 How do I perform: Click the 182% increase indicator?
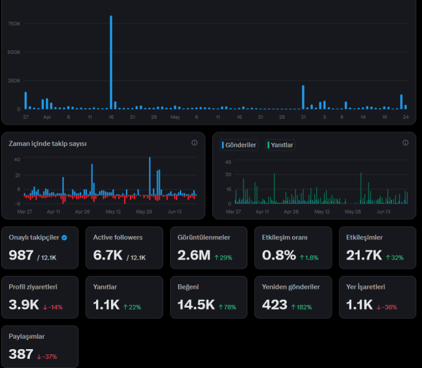[301, 307]
